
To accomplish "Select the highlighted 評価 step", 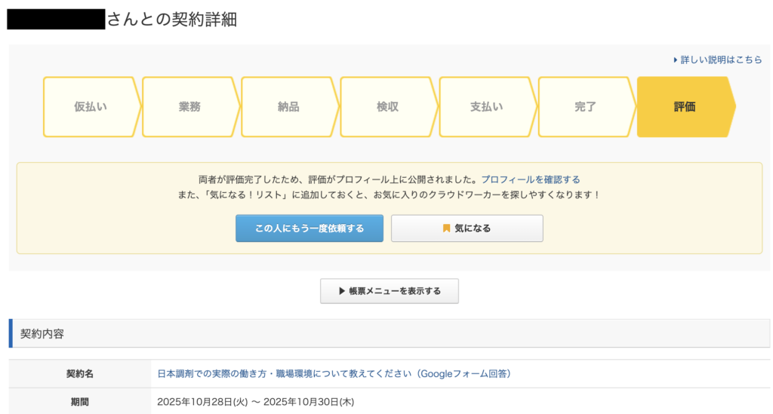I will click(x=685, y=107).
